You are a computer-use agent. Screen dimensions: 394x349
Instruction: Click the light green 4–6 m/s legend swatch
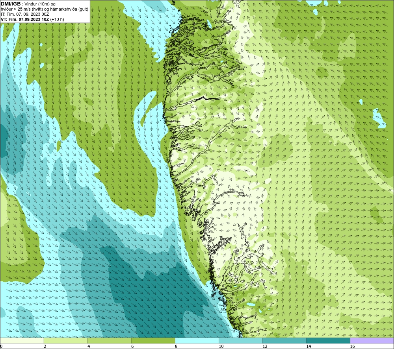109,340
